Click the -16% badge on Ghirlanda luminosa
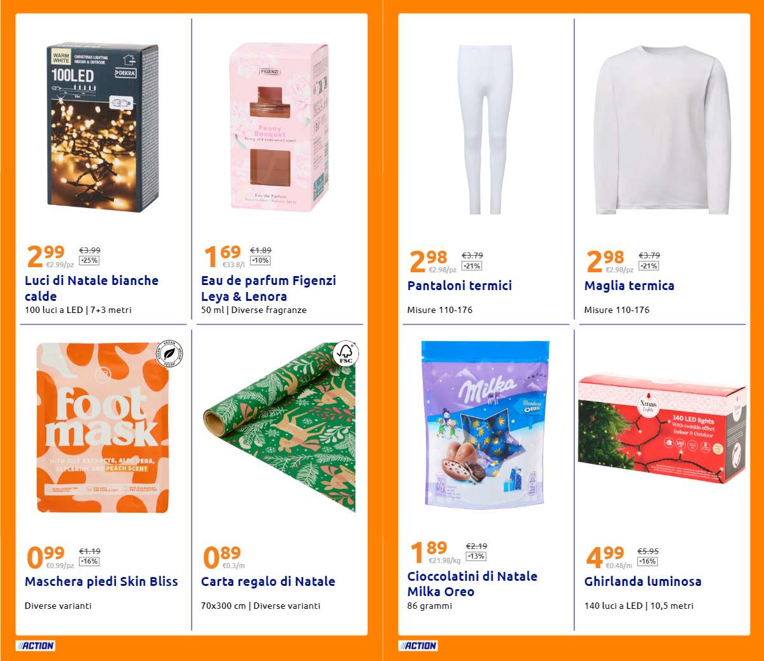 tap(647, 561)
